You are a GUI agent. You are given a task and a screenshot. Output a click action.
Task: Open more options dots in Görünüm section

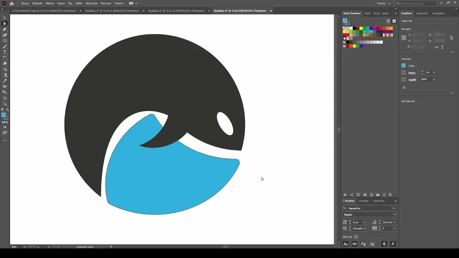(x=453, y=93)
